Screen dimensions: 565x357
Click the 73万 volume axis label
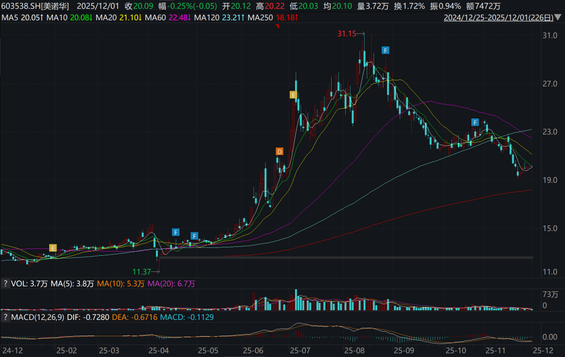(x=550, y=294)
